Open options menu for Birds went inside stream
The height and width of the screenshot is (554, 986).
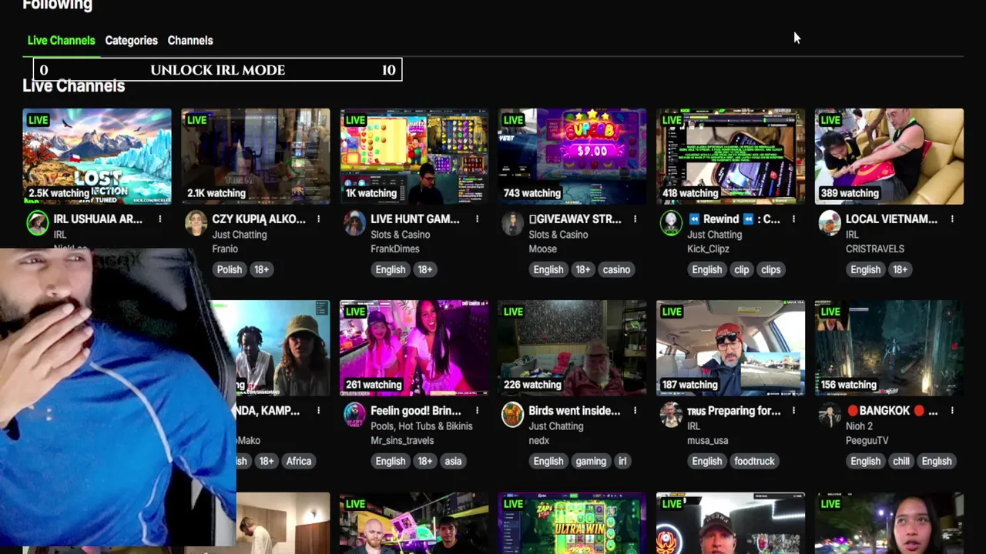[635, 411]
